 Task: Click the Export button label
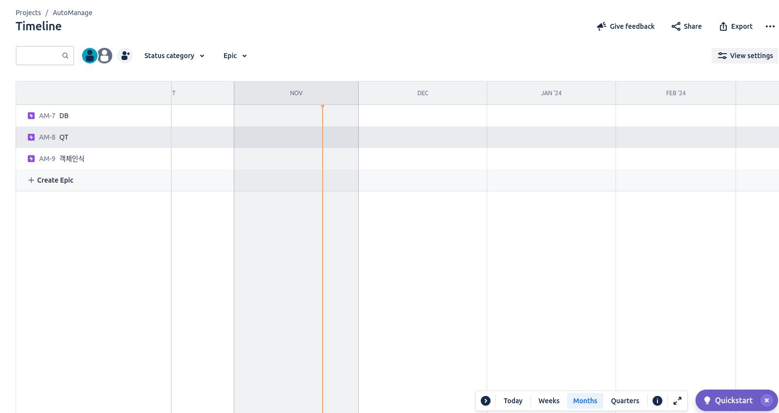pyautogui.click(x=742, y=26)
